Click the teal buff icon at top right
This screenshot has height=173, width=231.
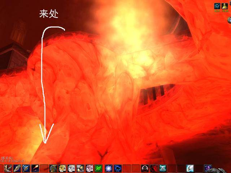pyautogui.click(x=217, y=6)
